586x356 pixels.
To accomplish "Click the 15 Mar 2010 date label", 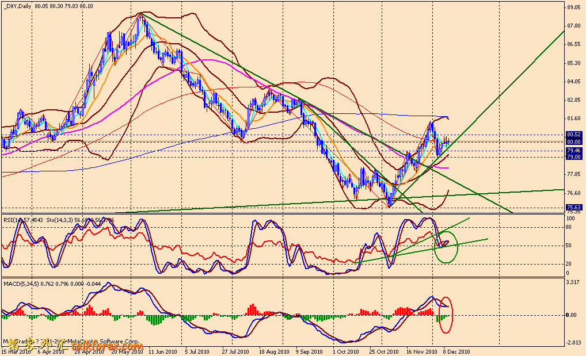I will (16, 351).
